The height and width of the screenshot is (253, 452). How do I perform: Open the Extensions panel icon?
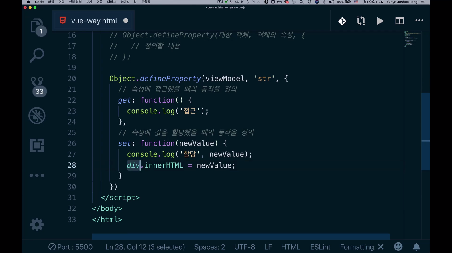coord(37,146)
